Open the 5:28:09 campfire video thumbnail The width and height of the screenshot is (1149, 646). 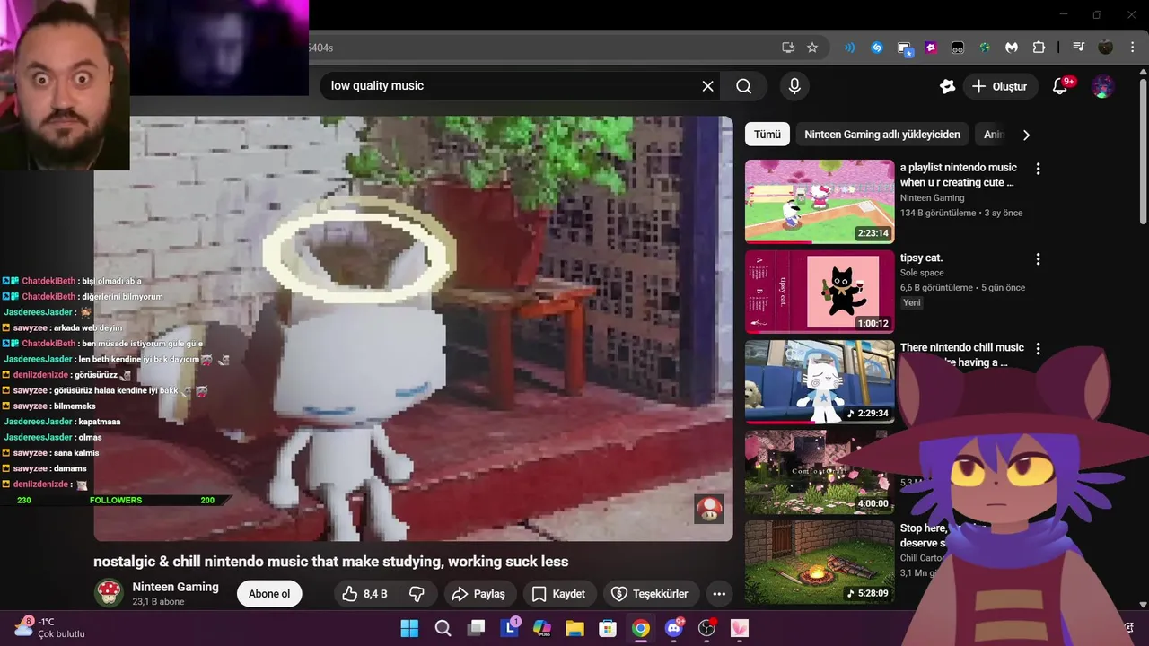(x=820, y=562)
